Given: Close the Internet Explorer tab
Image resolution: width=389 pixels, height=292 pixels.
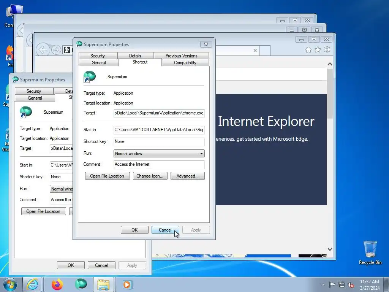Looking at the screenshot, I should 255,51.
